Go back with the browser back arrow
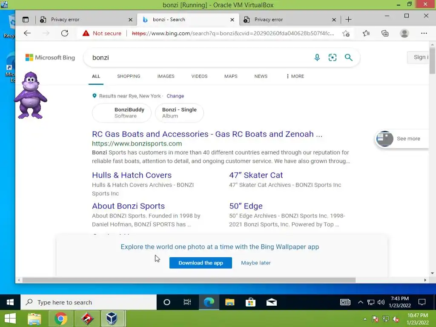Screen dimensions: 436x327 (27, 33)
